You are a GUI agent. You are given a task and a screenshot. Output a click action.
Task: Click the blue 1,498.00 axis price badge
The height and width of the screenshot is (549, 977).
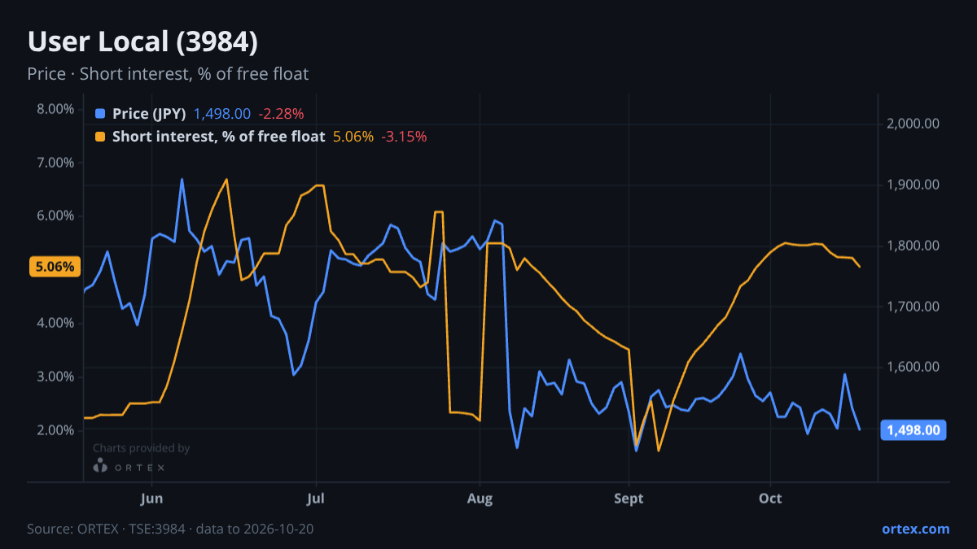coord(913,429)
